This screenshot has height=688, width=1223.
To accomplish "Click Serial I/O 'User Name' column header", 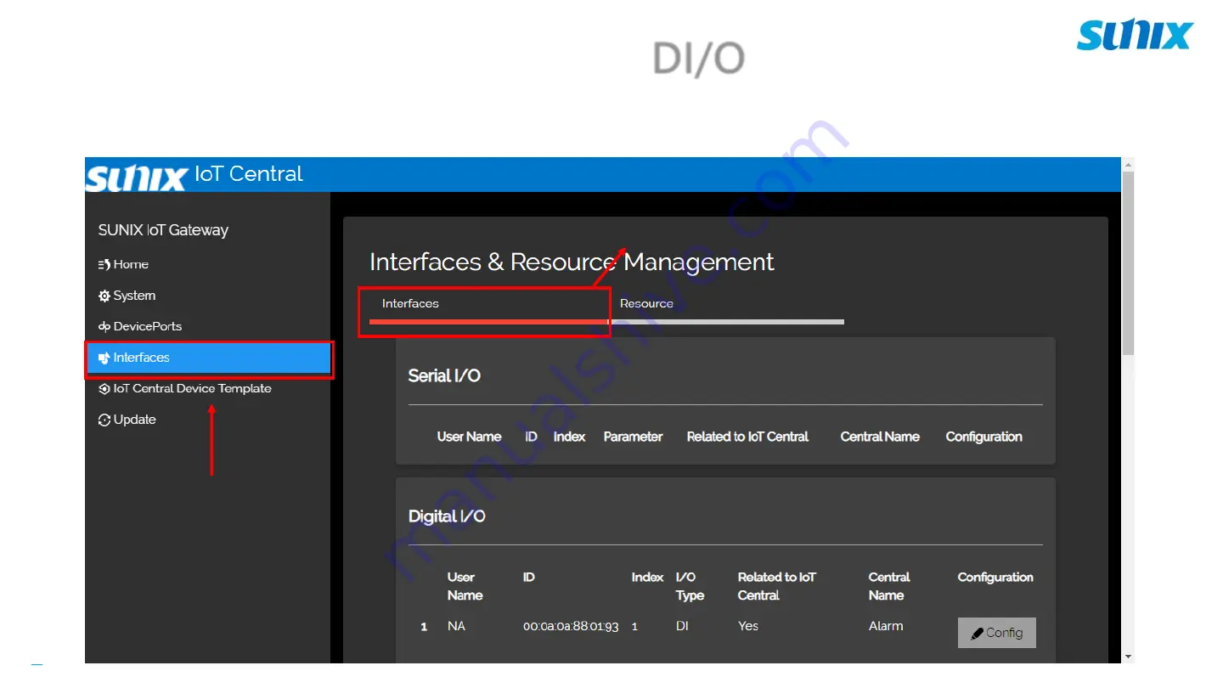I will click(x=469, y=437).
